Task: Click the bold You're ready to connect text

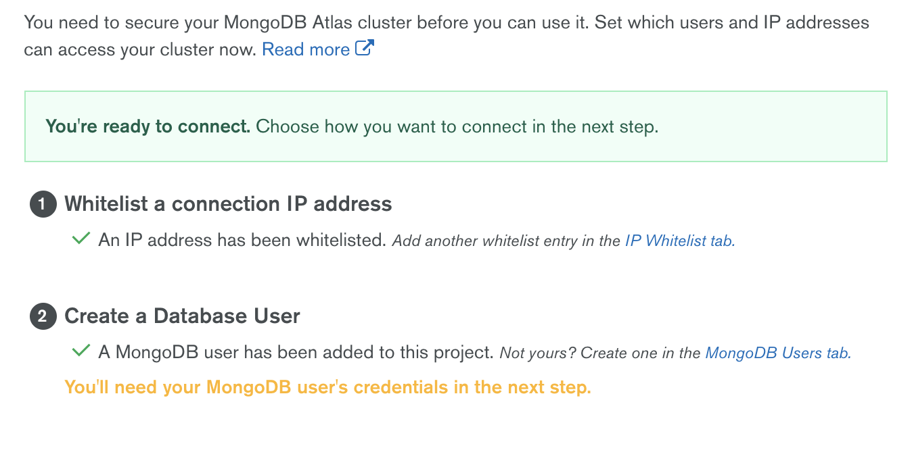Action: [x=148, y=126]
